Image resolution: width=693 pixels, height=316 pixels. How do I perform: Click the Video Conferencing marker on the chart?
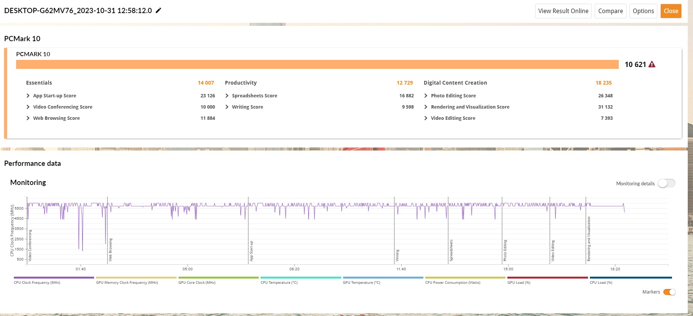[x=30, y=245]
